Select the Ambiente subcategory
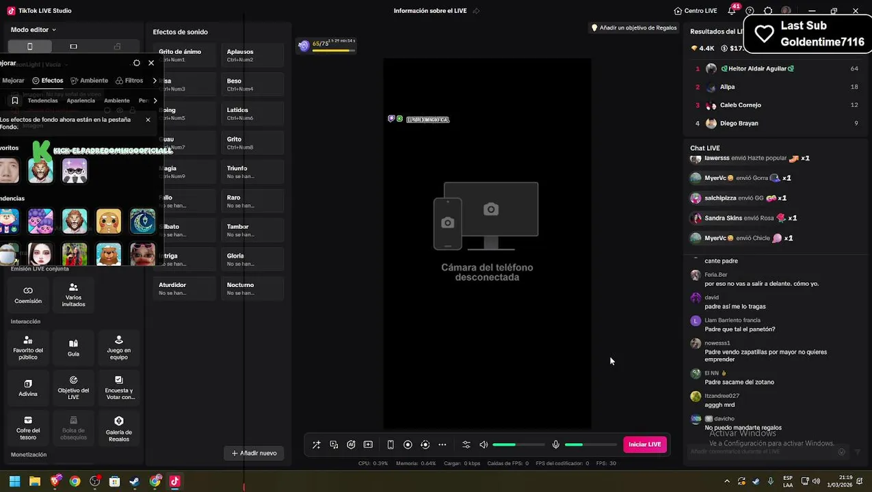The height and width of the screenshot is (492, 872). click(116, 100)
